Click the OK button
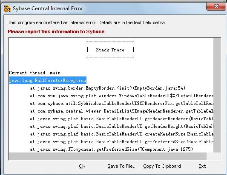 point(82,166)
